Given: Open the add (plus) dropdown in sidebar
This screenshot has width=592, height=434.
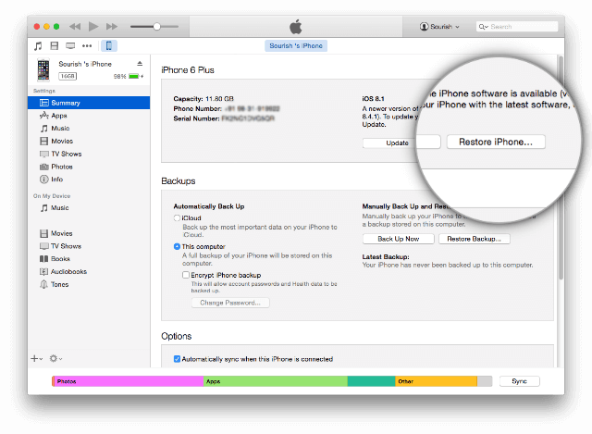Looking at the screenshot, I should [37, 358].
